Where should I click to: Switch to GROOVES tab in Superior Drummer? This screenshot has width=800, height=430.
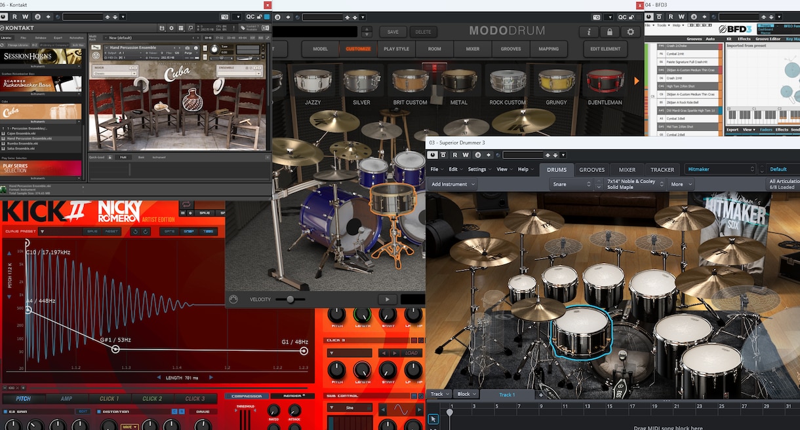tap(591, 170)
